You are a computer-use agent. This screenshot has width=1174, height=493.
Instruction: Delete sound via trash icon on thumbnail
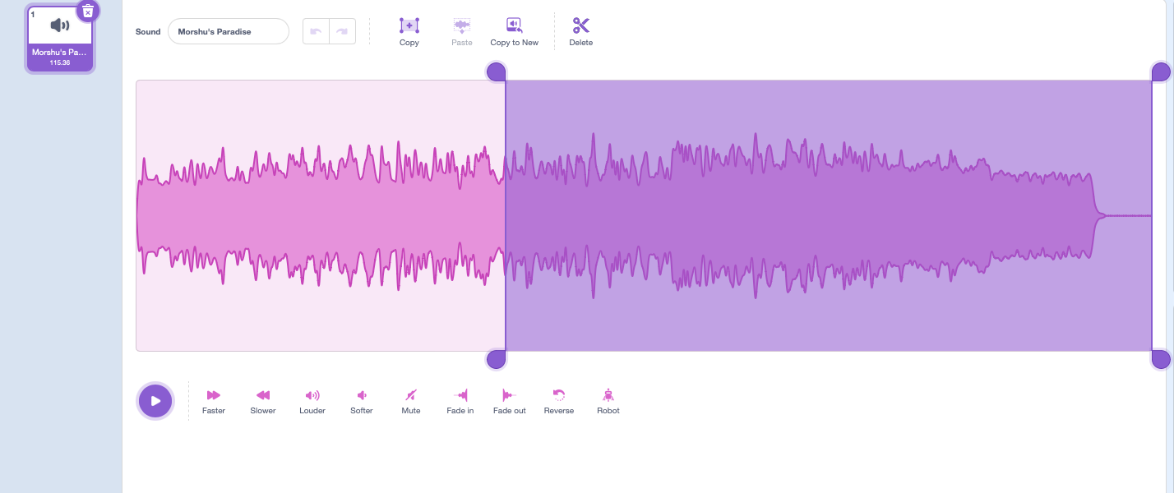(88, 11)
